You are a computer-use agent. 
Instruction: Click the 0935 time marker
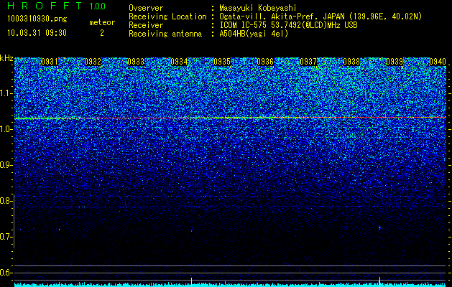tap(222, 62)
